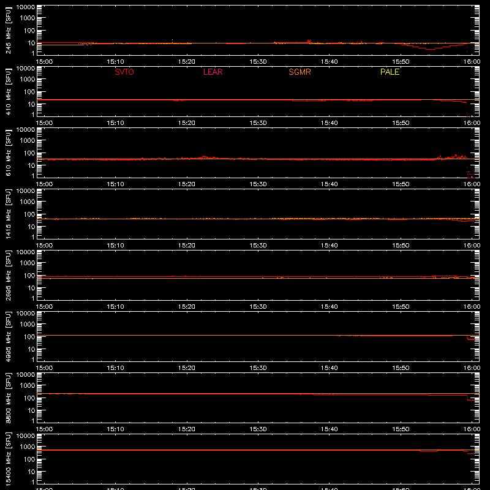Viewport: 490px width, 490px height.
Task: Select the 15400 MHz [SFU] axis title
Action: [8, 459]
